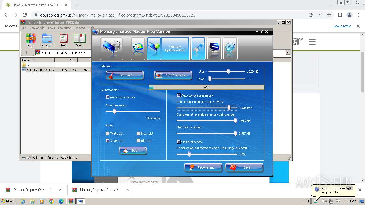Adjust the Level slider
The image size is (365, 205).
tap(210, 79)
